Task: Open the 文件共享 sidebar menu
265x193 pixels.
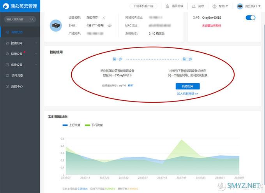Action: [x=20, y=75]
